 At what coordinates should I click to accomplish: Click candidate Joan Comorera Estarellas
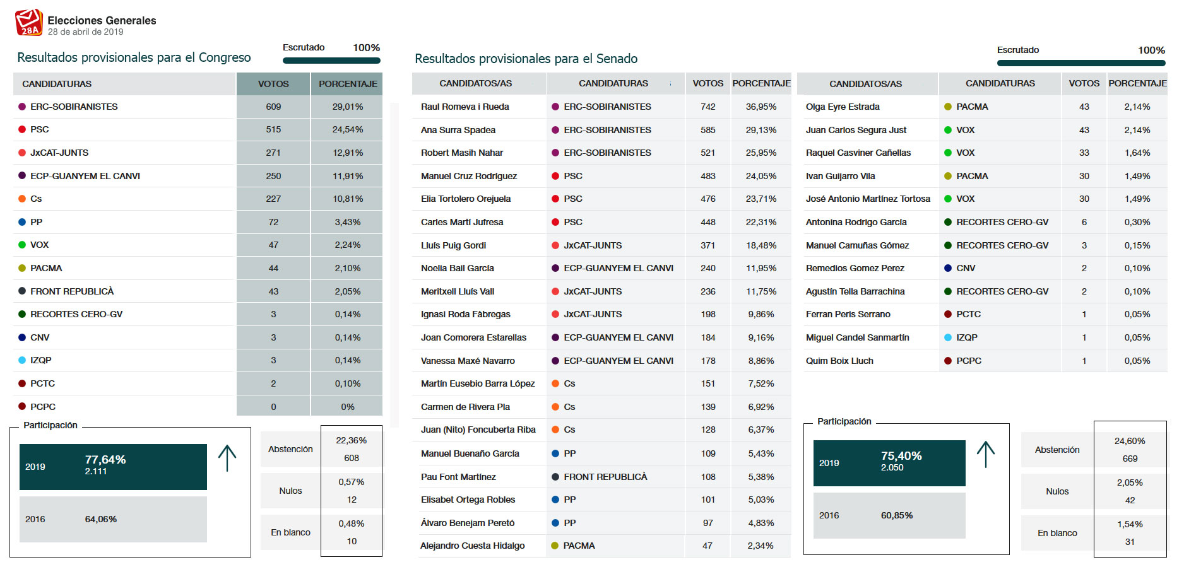coord(473,337)
